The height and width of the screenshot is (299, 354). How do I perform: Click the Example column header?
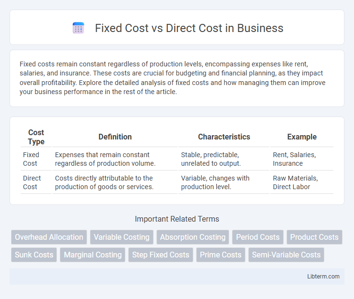tap(302, 137)
